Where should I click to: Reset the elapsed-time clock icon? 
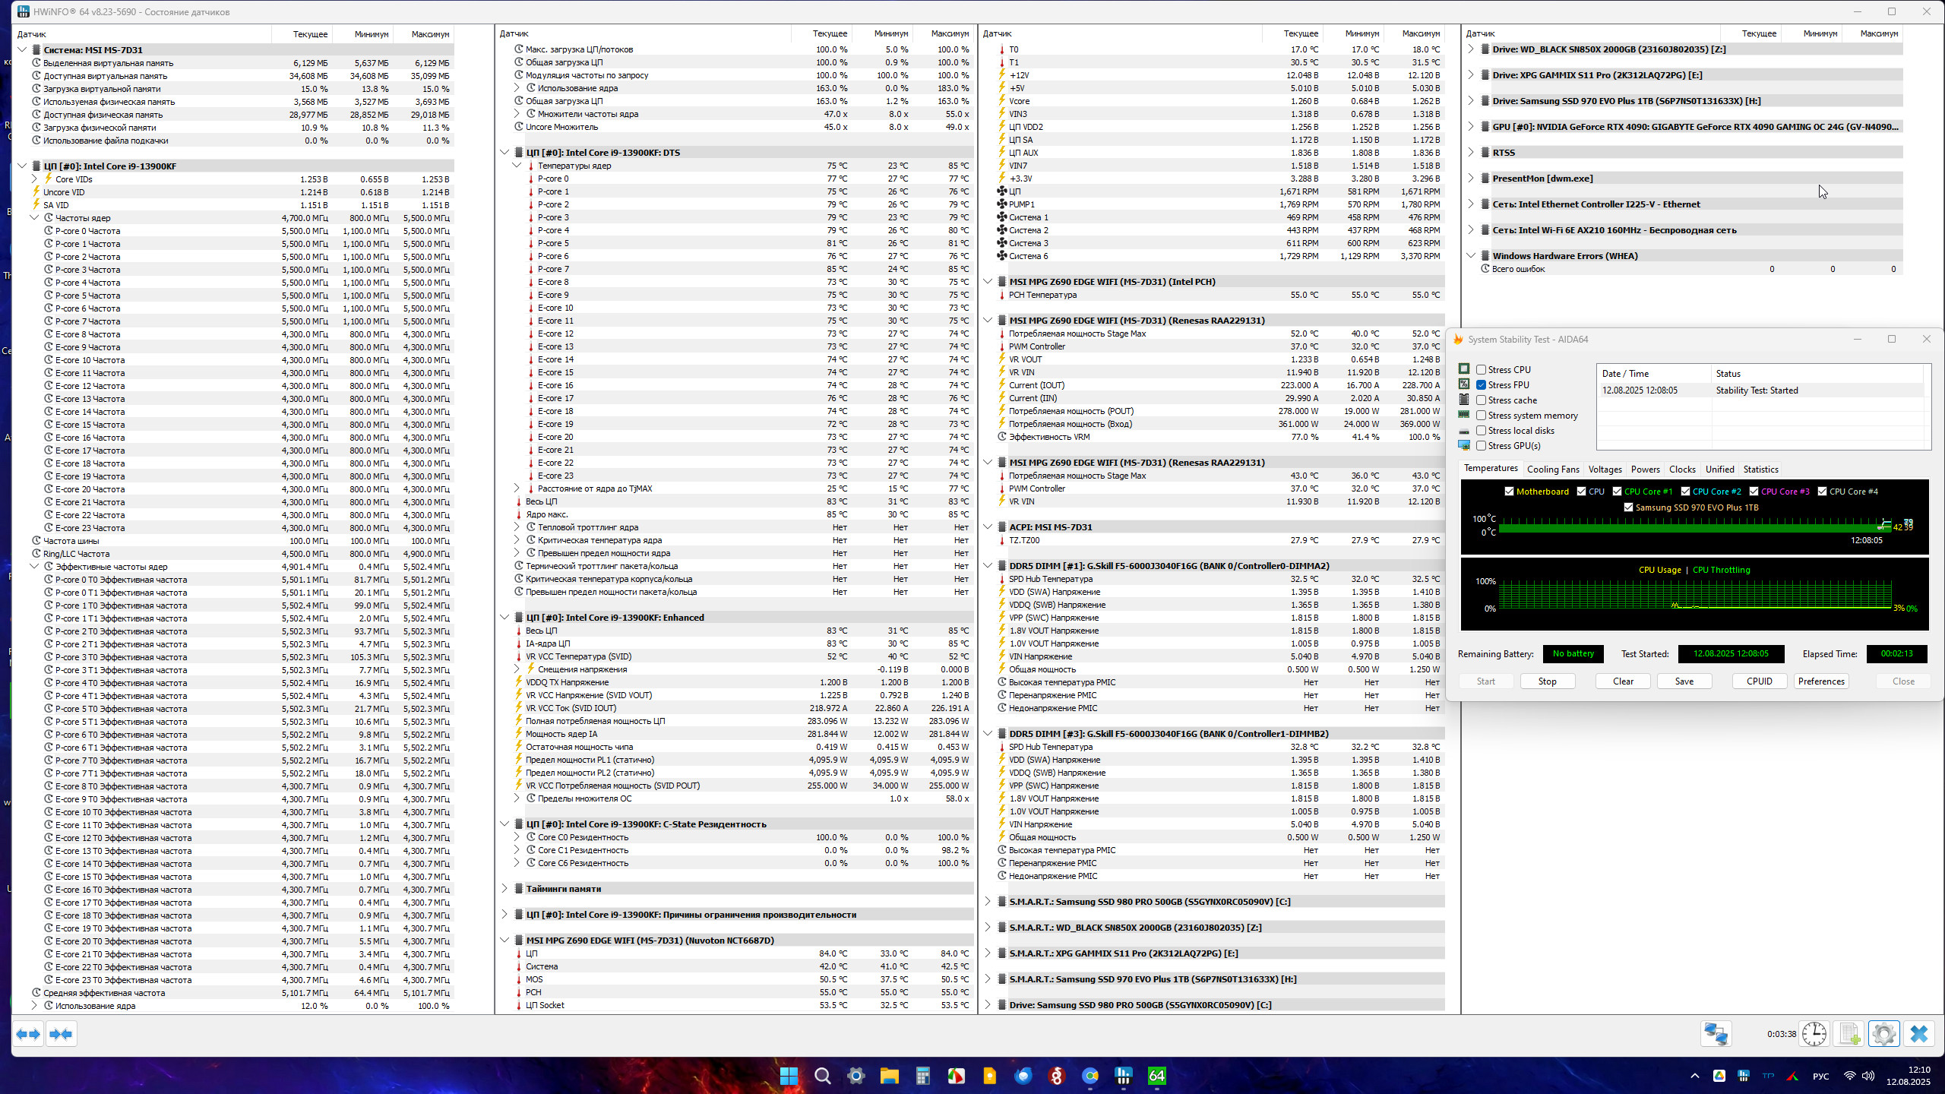pyautogui.click(x=1814, y=1034)
